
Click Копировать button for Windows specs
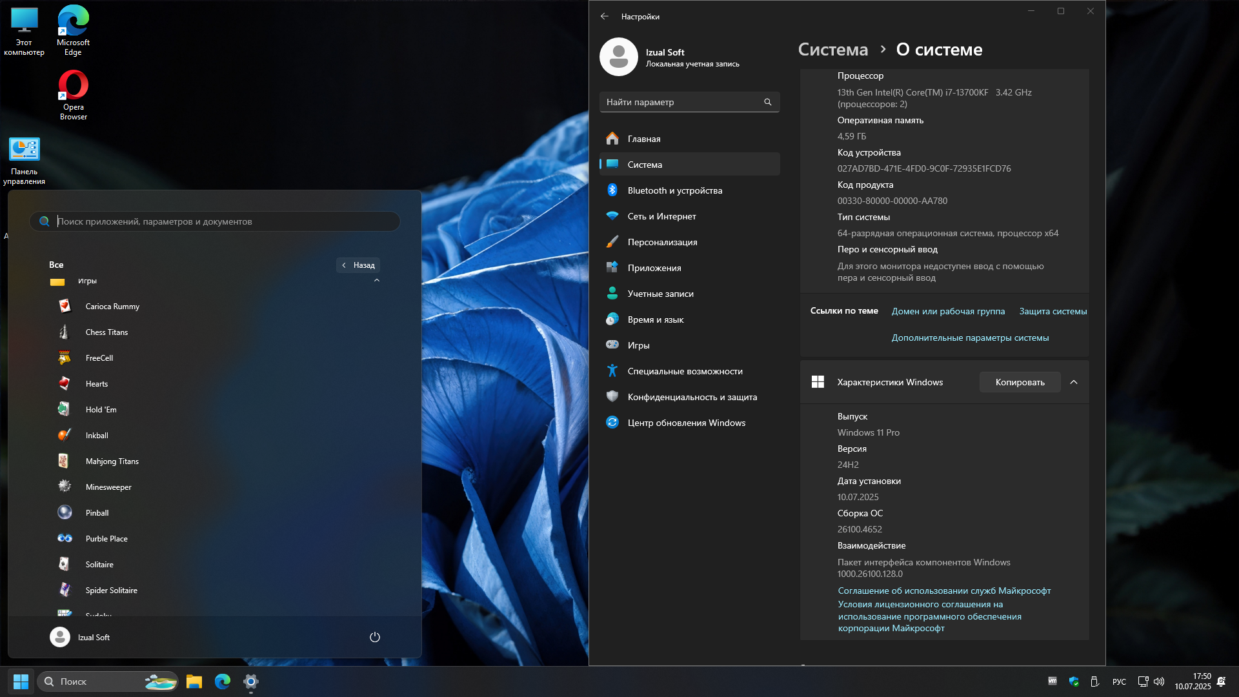tap(1020, 382)
